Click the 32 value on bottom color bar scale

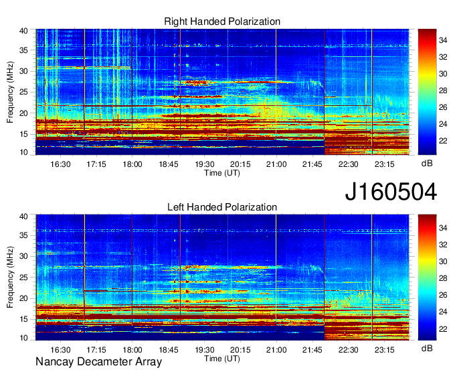[x=443, y=245]
